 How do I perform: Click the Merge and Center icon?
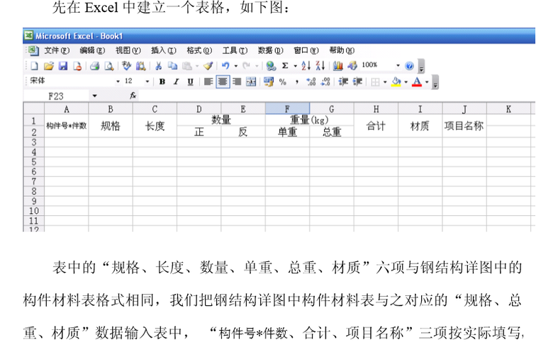251,81
